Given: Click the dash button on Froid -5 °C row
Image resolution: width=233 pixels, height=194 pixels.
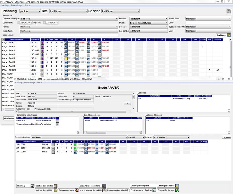Looking at the screenshot, I should point(57,121).
